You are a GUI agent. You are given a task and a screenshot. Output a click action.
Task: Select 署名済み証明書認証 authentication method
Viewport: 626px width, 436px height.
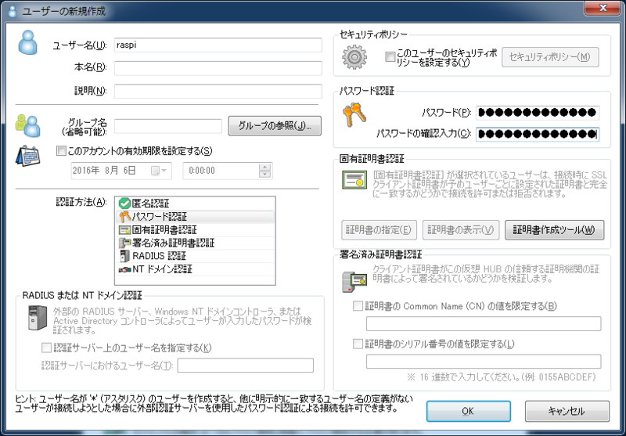pyautogui.click(x=195, y=243)
